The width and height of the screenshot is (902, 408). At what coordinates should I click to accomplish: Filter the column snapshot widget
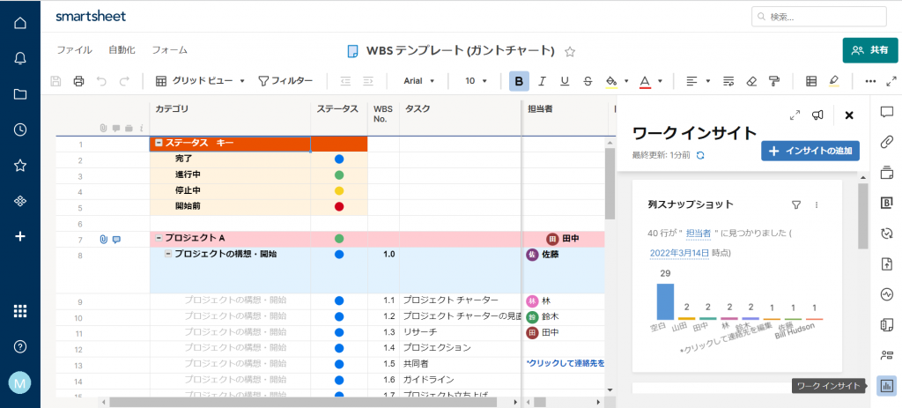796,204
